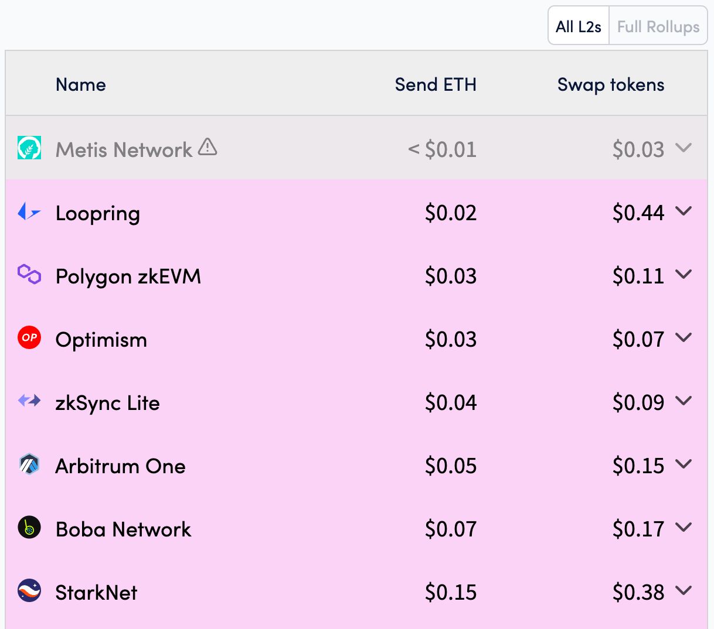This screenshot has width=714, height=629.
Task: Click the Polygon zkEVM logo icon
Action: pyautogui.click(x=29, y=274)
